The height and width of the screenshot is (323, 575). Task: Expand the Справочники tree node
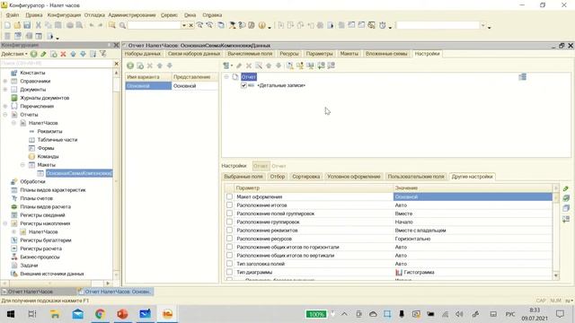pyautogui.click(x=5, y=81)
